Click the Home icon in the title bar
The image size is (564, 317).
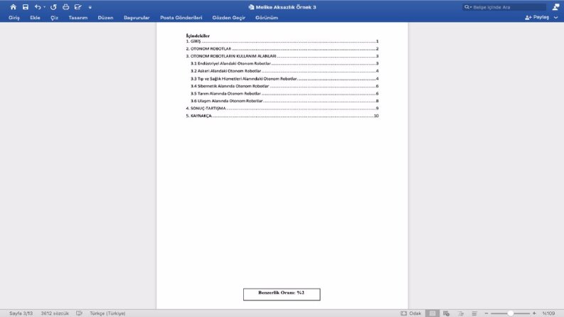click(14, 7)
